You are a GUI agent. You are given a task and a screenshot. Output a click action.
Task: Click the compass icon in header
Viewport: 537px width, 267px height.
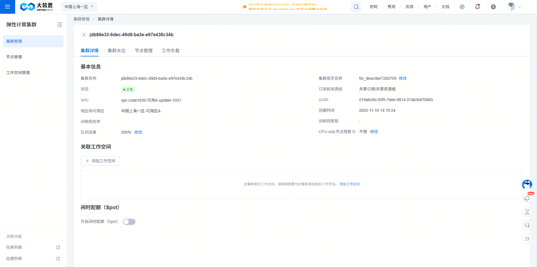pyautogui.click(x=462, y=7)
